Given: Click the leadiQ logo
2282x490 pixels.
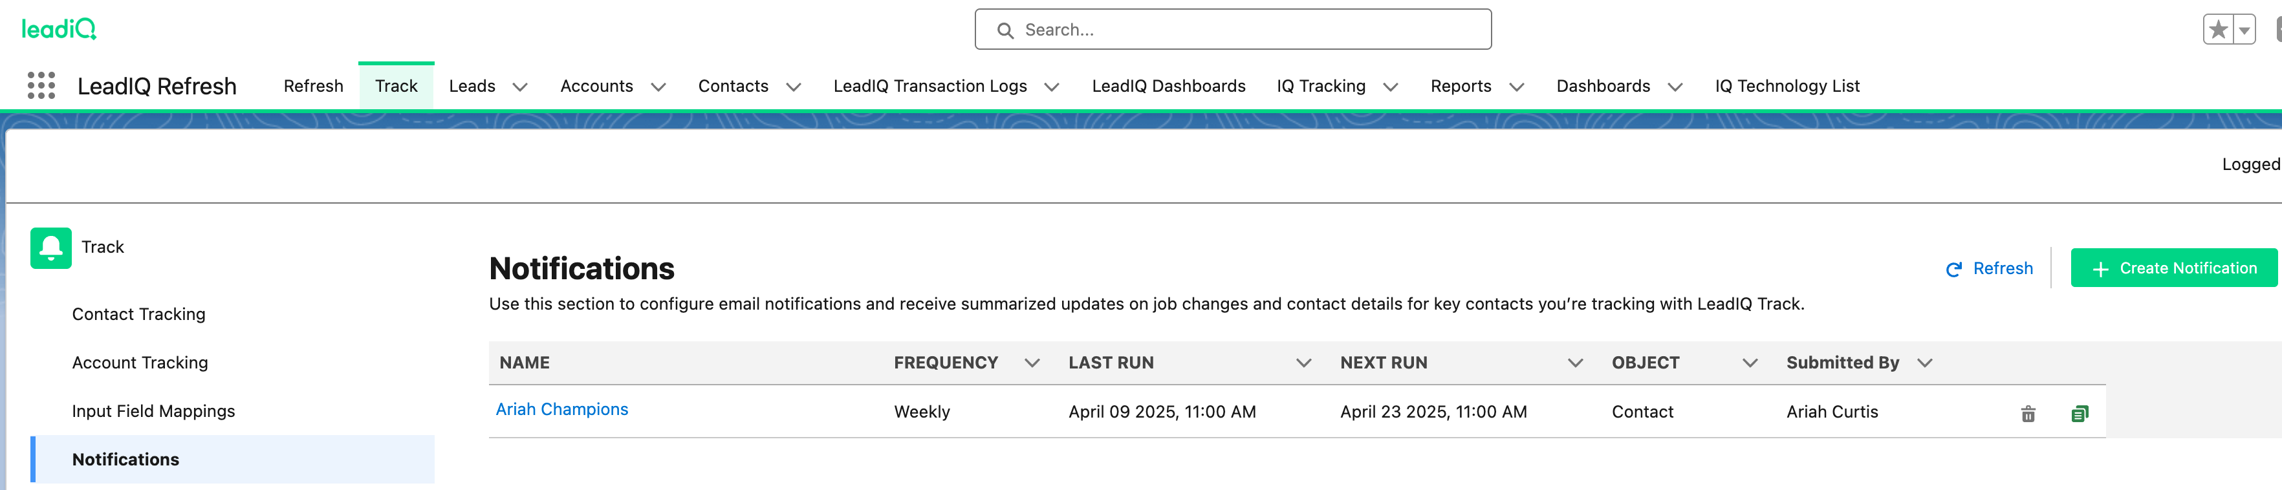Looking at the screenshot, I should (x=58, y=29).
